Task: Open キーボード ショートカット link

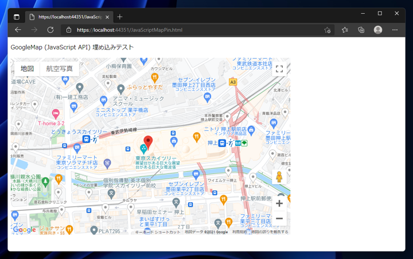Action: pos(158,232)
